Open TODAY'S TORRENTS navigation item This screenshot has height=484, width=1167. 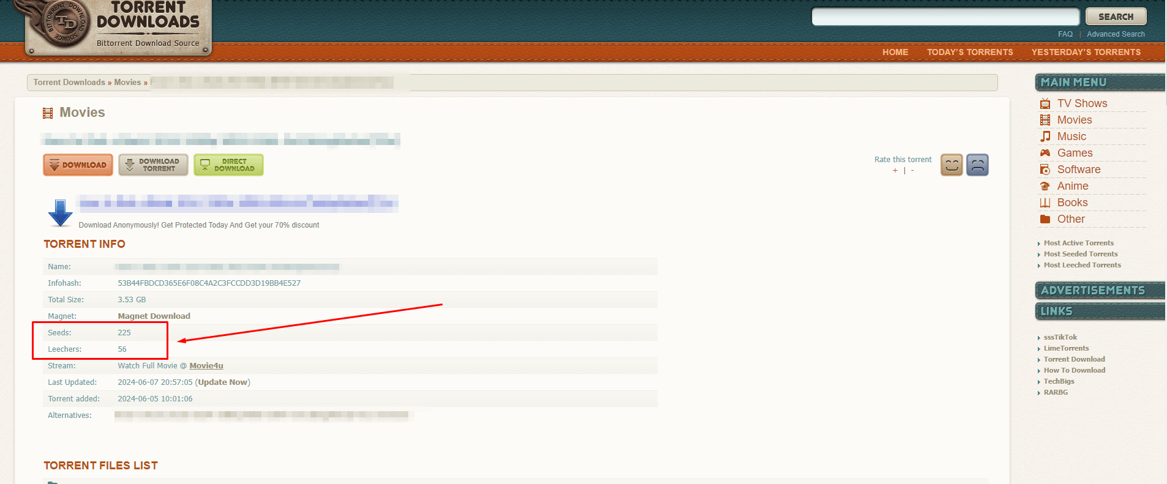click(970, 52)
